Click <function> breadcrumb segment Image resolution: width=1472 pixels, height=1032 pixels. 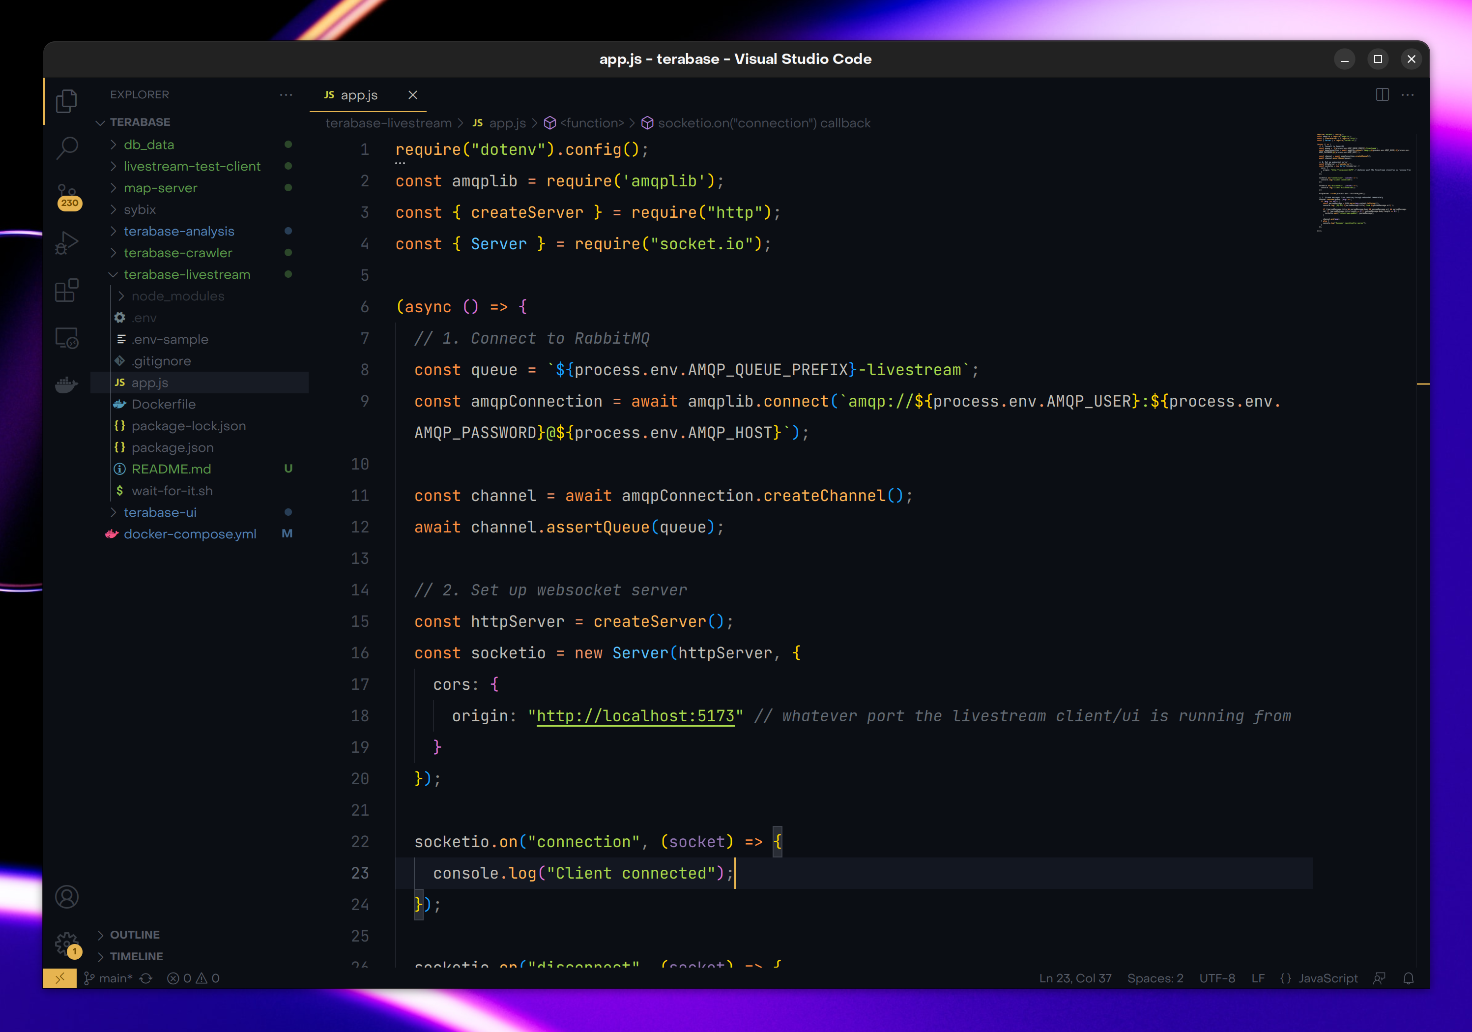pos(584,123)
